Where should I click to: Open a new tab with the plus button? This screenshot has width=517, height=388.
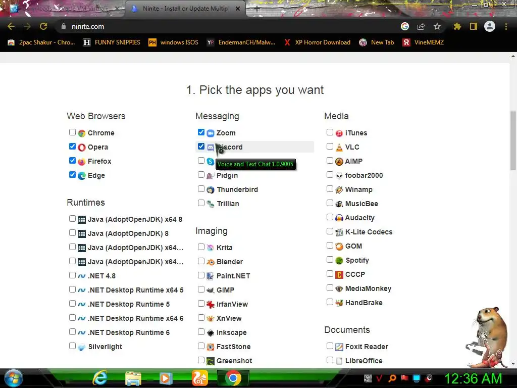click(256, 9)
